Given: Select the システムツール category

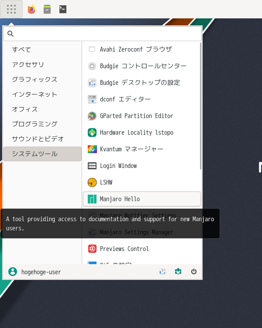Looking at the screenshot, I should pyautogui.click(x=42, y=154).
